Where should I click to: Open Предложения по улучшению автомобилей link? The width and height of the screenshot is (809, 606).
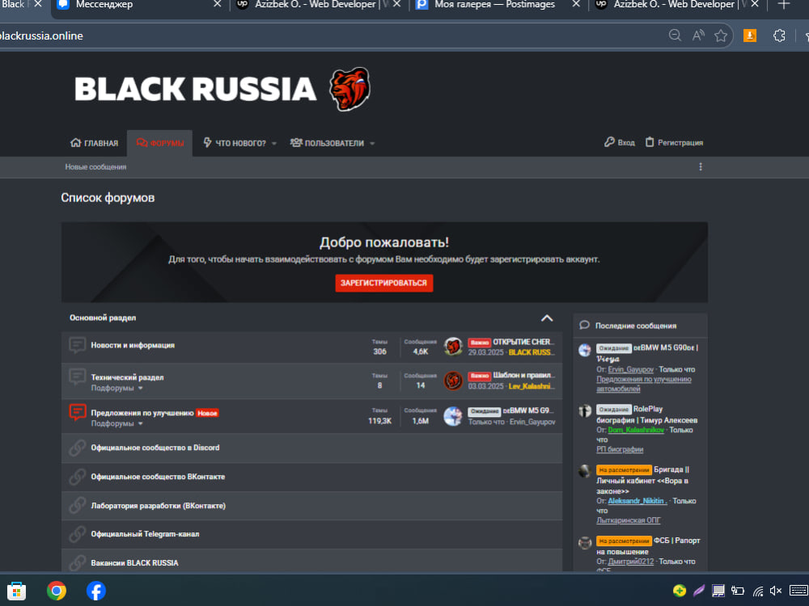point(643,384)
